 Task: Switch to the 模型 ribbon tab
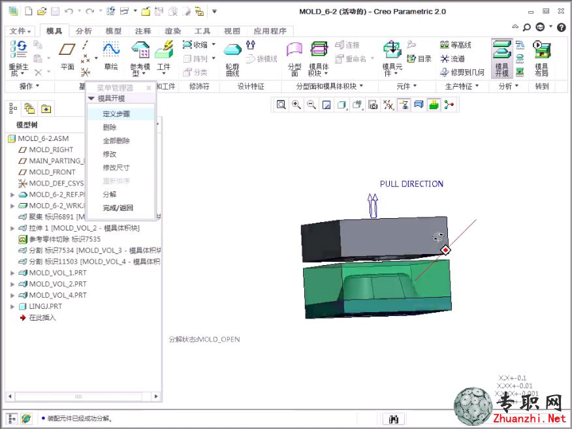point(114,31)
